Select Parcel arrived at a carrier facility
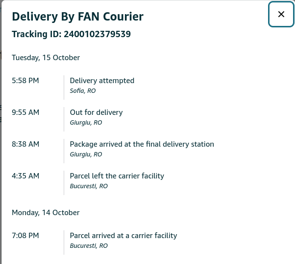The height and width of the screenshot is (264, 295). [x=123, y=236]
